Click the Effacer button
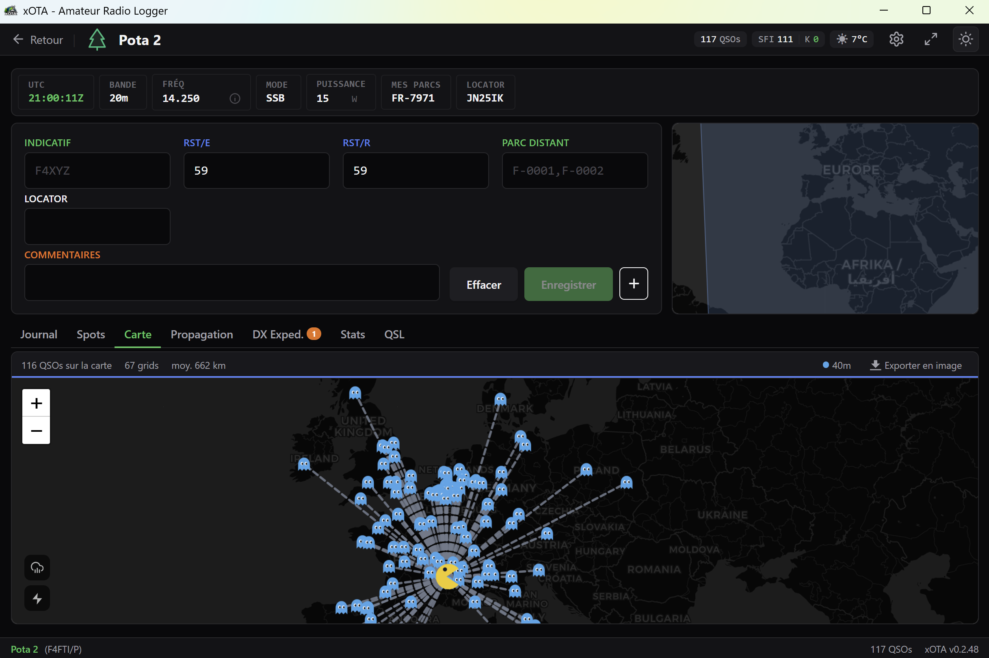 click(x=483, y=284)
